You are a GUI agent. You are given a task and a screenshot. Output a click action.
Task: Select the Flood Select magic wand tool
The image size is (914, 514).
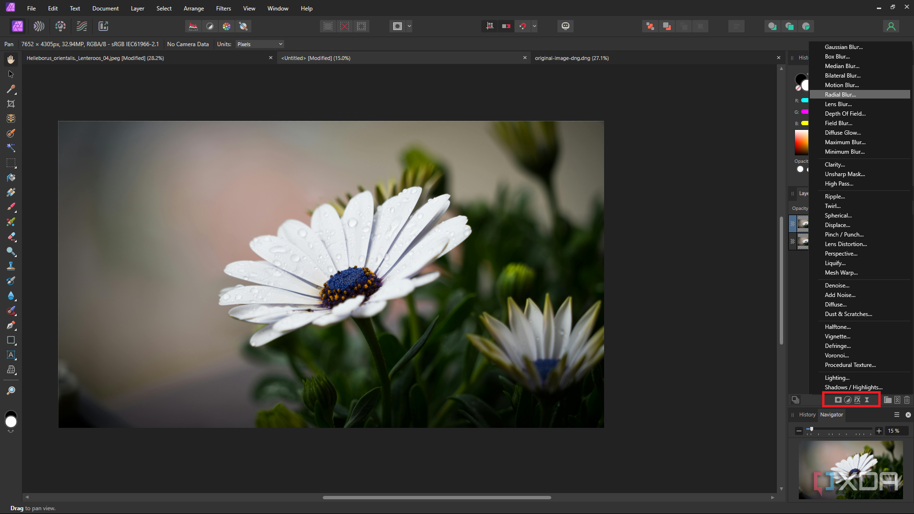(11, 148)
